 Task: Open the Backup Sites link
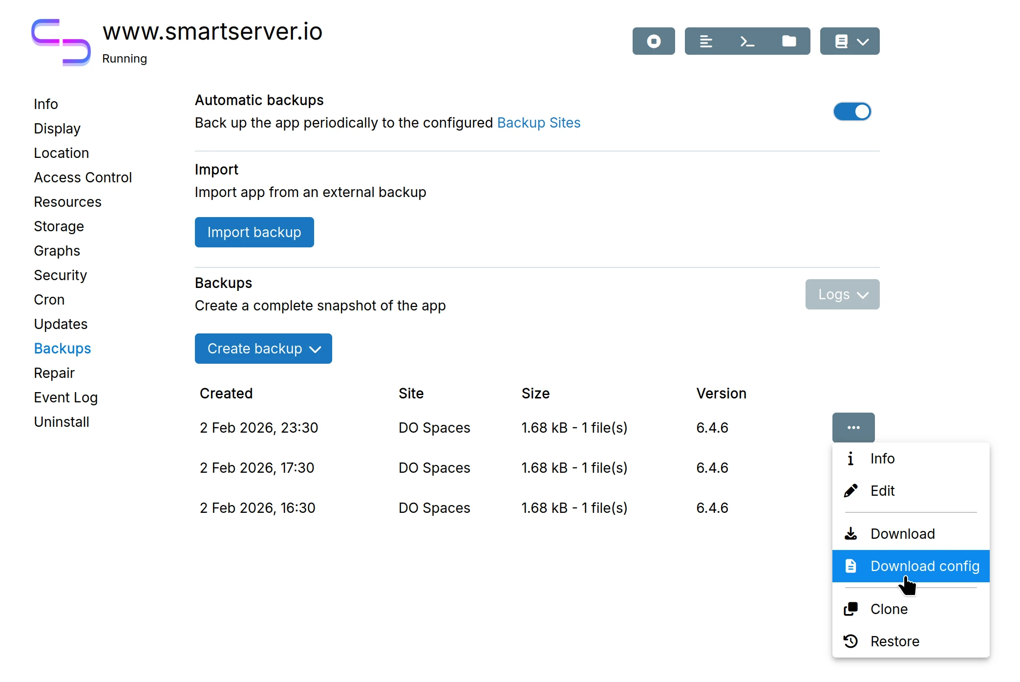[539, 123]
